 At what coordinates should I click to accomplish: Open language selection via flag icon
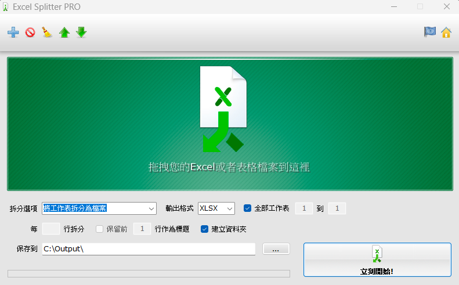[430, 31]
